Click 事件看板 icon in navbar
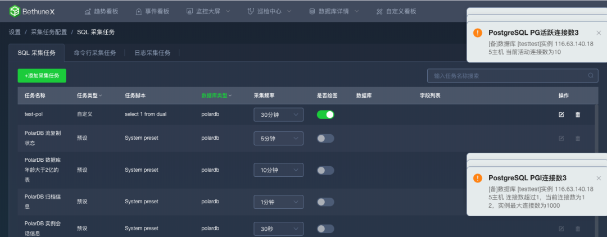 coord(139,12)
